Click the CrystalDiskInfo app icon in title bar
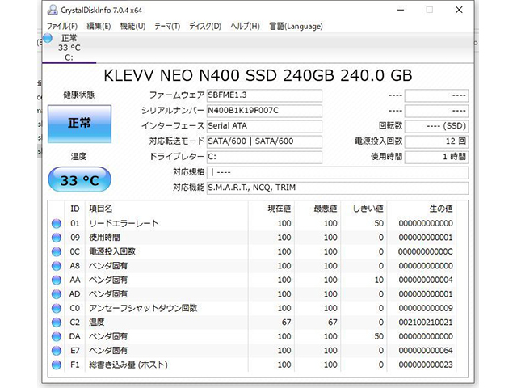The height and width of the screenshot is (388, 517). pos(52,10)
